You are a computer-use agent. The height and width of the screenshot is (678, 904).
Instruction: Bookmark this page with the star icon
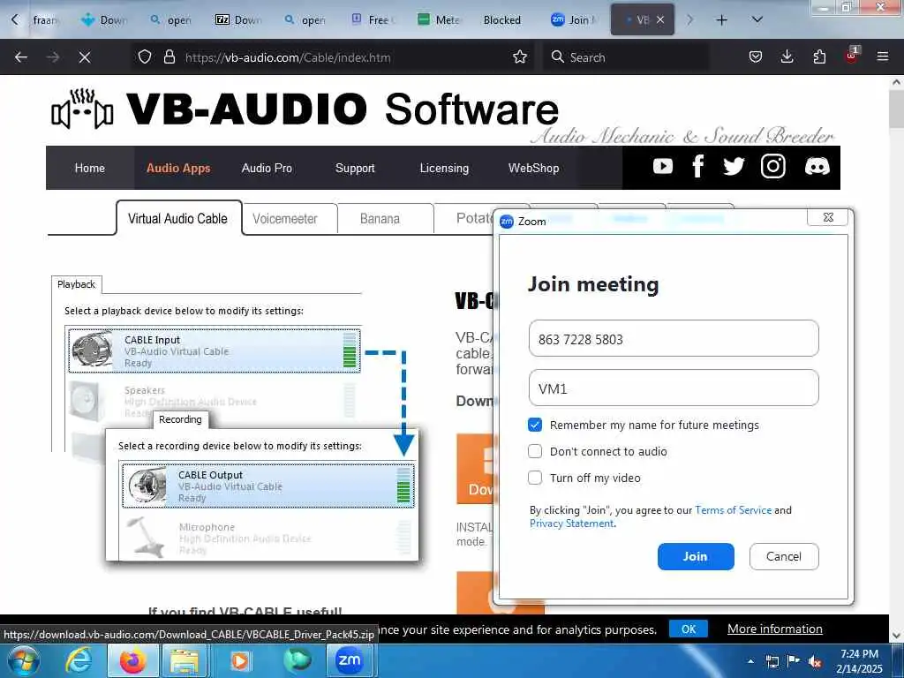tap(520, 57)
